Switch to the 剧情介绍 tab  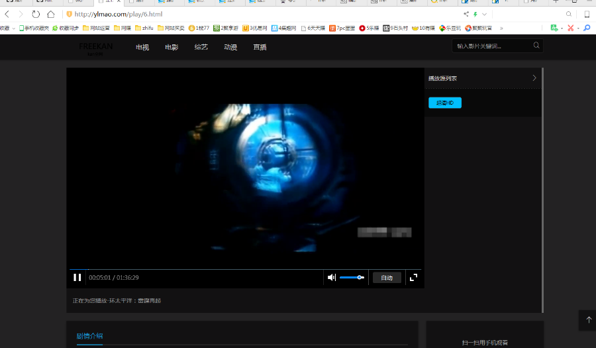(x=89, y=336)
